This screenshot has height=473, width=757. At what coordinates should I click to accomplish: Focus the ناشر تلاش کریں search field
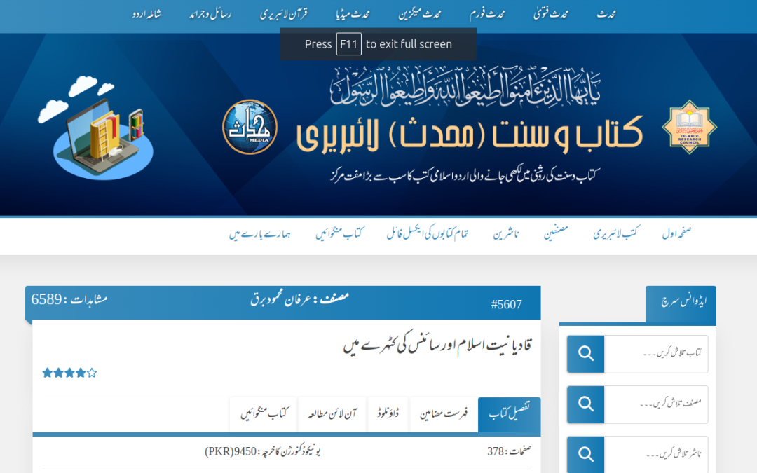click(x=656, y=454)
